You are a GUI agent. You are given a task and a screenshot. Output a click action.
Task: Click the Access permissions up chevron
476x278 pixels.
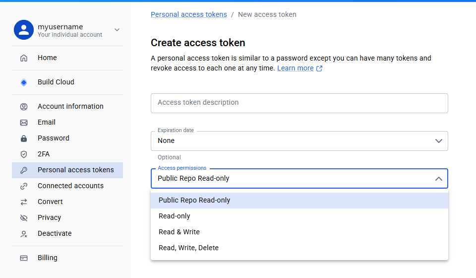pyautogui.click(x=439, y=179)
